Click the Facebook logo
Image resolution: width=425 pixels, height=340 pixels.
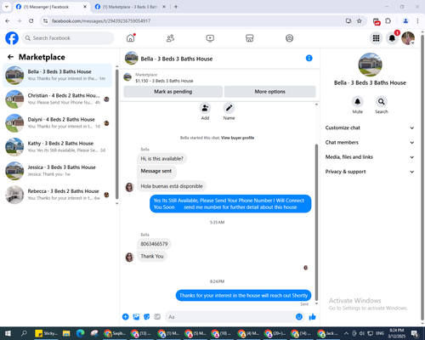12,38
